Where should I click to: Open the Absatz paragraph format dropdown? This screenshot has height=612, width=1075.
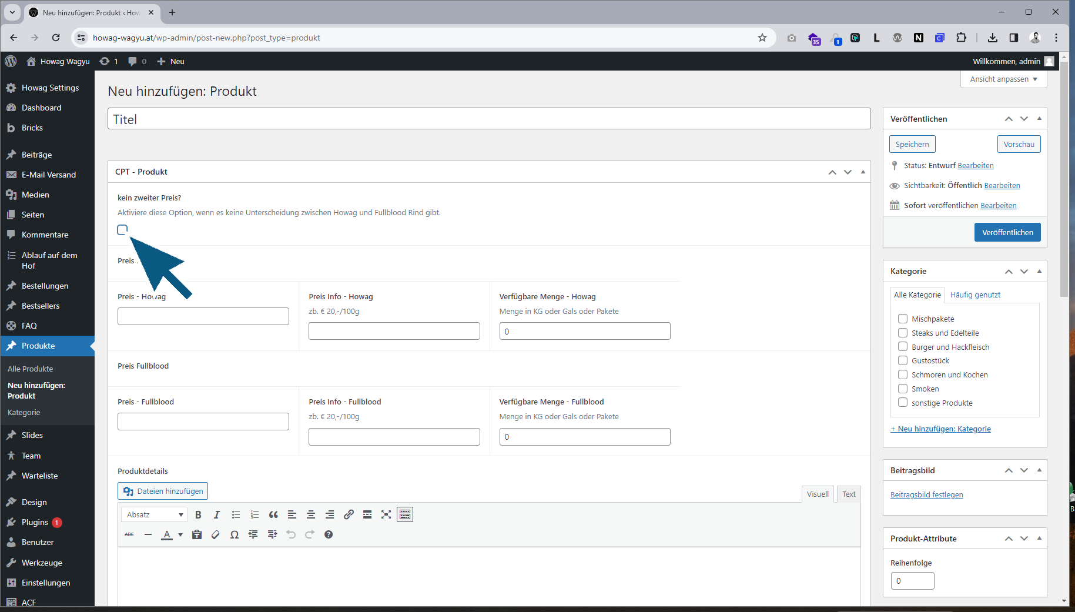coord(155,514)
